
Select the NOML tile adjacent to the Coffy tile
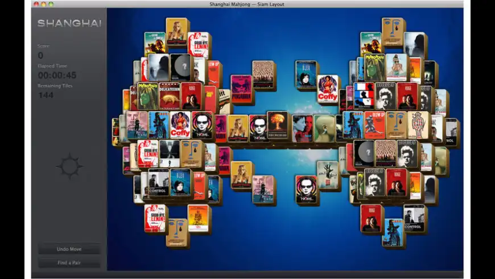coord(202,125)
